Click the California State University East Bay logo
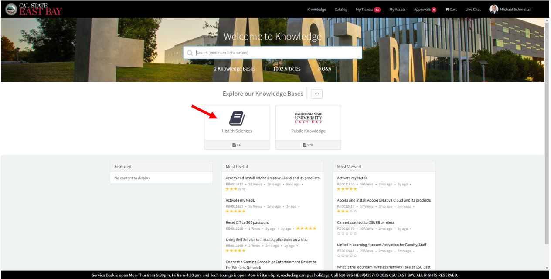This screenshot has height=279, width=551. tap(308, 118)
